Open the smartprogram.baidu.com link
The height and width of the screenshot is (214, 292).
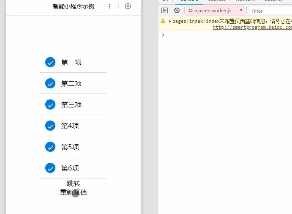coord(252,27)
